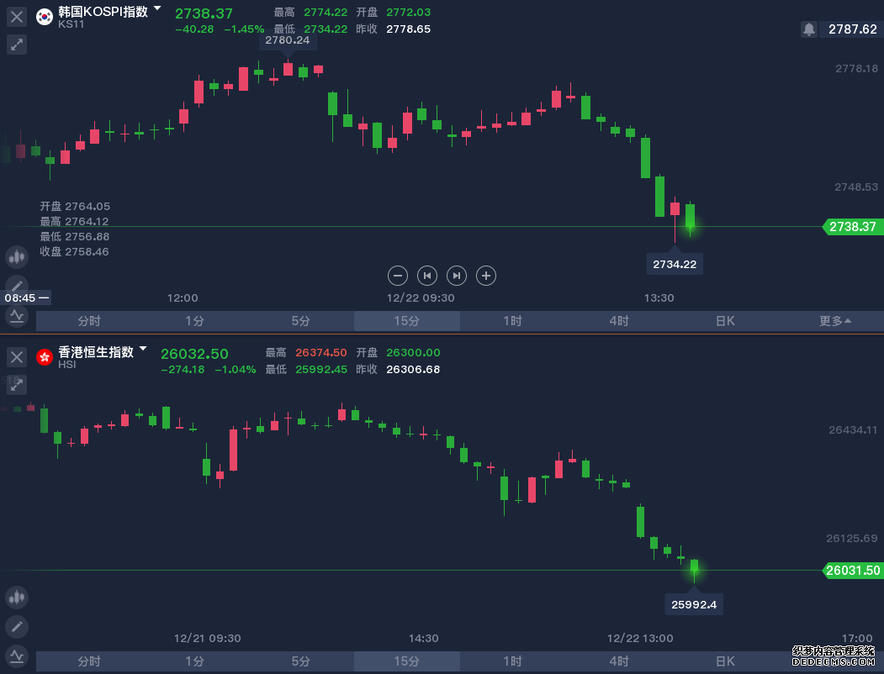Select the 15分 interval on the Hang Seng chart
The height and width of the screenshot is (674, 884).
point(407,661)
